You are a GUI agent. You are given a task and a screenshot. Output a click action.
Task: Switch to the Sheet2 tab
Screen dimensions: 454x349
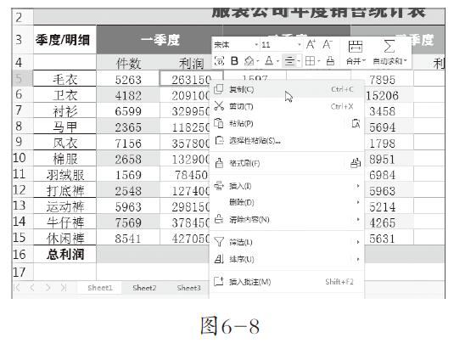[x=144, y=288]
